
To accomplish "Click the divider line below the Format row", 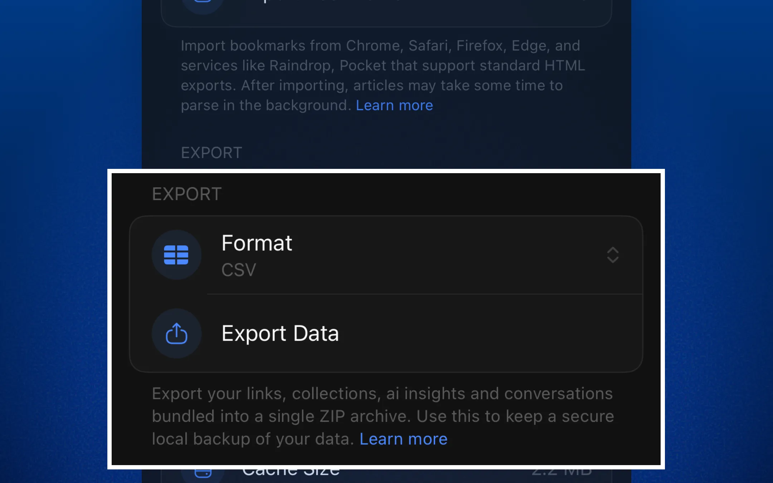I will (x=424, y=294).
